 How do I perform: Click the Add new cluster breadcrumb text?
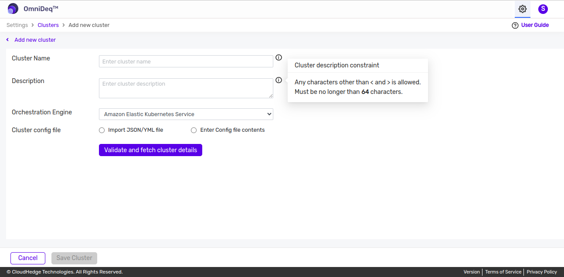[x=89, y=25]
